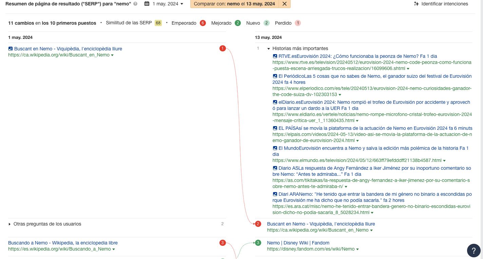Viewport: 483px width, 259px height.
Task: Close the compare with 13 may. 2024 filter
Action: 285,4
